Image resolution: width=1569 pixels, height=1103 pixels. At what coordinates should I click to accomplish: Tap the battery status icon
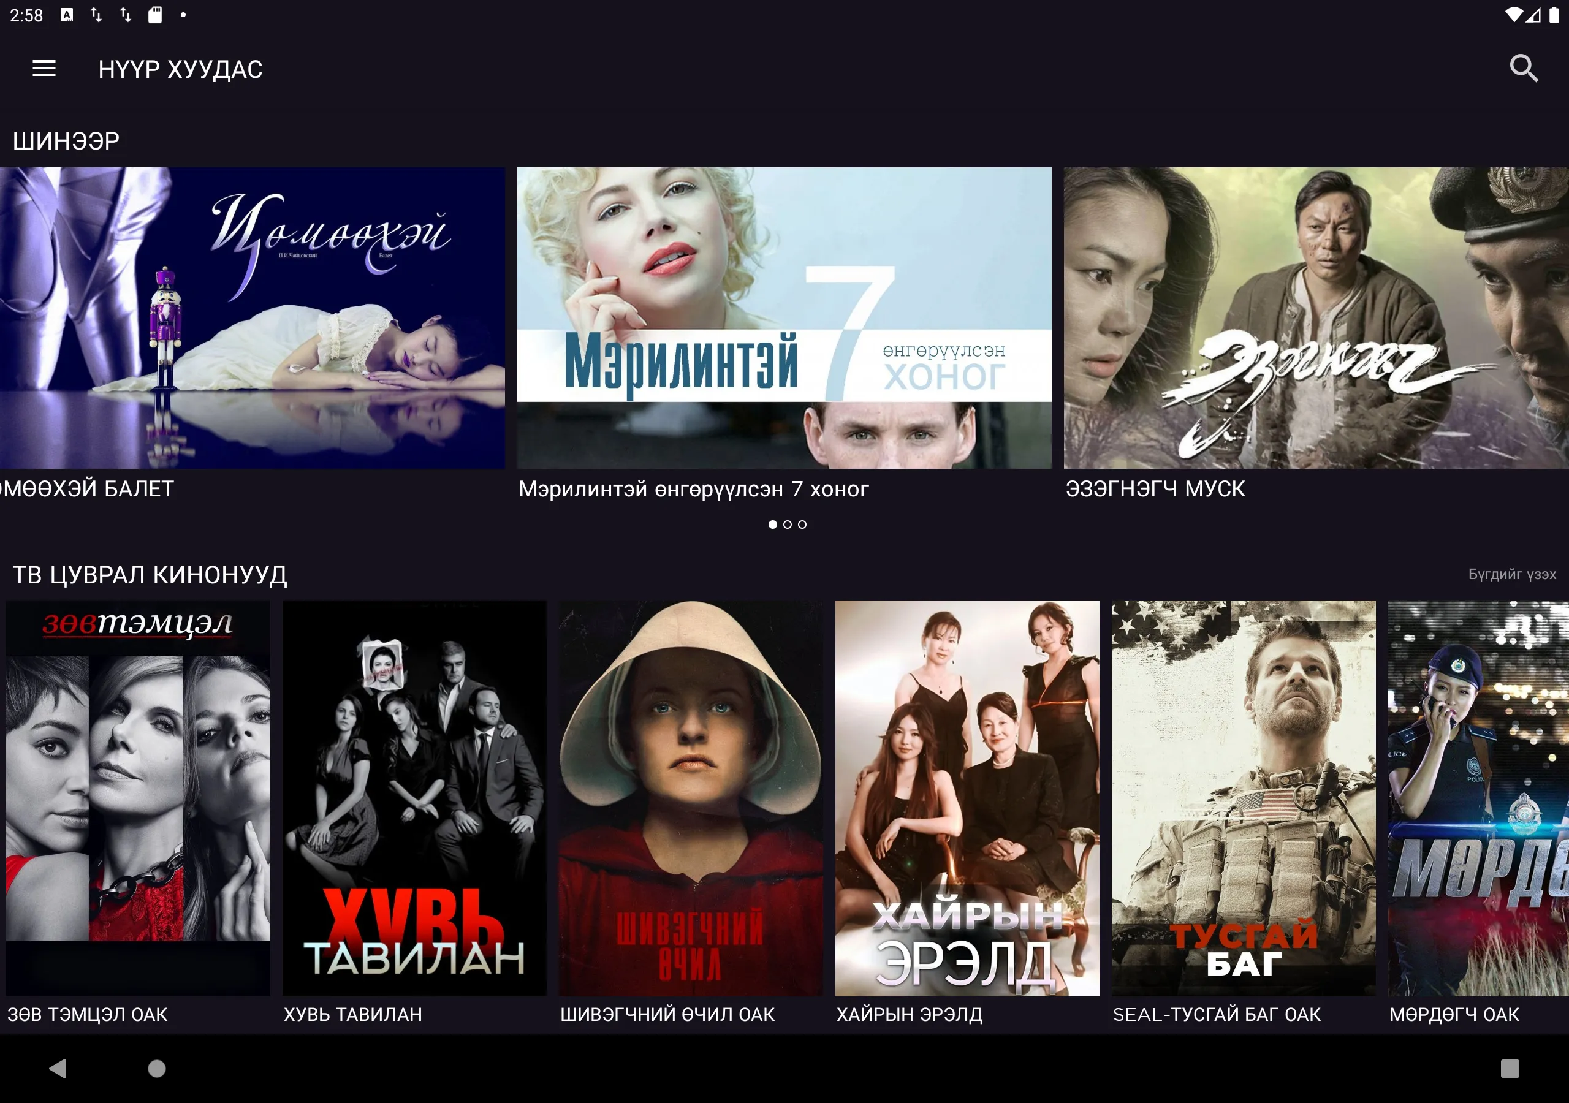point(1554,15)
